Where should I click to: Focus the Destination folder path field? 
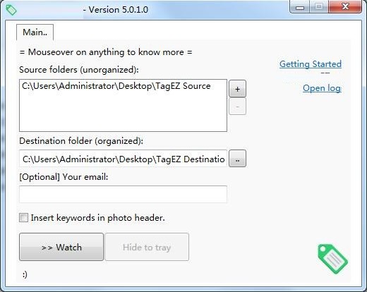124,159
